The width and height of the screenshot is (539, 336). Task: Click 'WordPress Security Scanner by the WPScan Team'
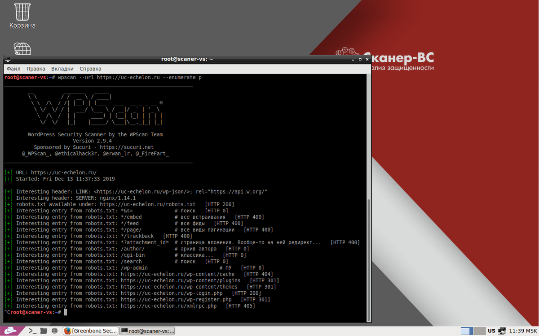(95, 134)
